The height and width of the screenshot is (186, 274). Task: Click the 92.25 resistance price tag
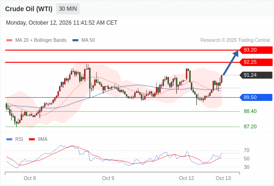[x=256, y=62]
